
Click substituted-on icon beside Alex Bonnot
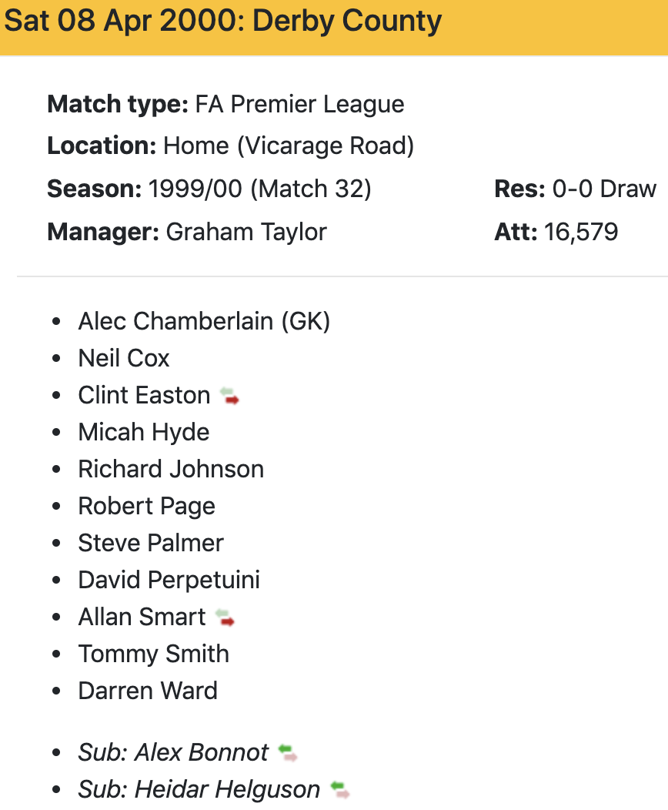[x=288, y=753]
